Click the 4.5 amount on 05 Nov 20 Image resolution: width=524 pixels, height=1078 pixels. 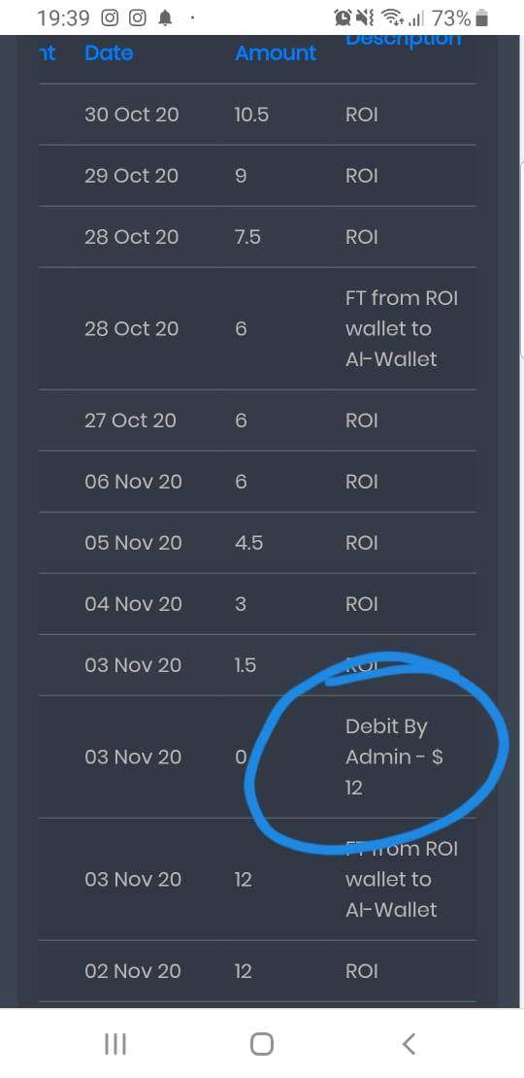click(248, 543)
